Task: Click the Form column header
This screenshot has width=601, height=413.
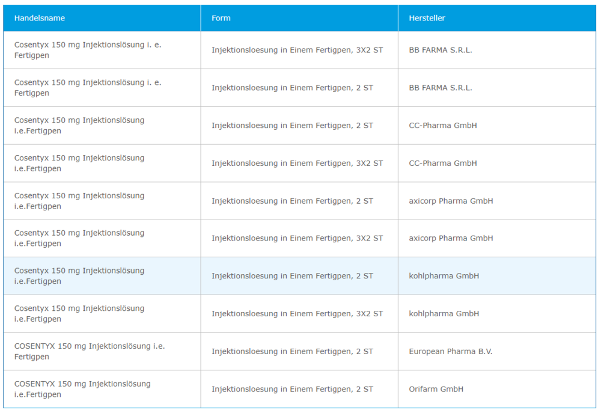Action: click(x=221, y=18)
